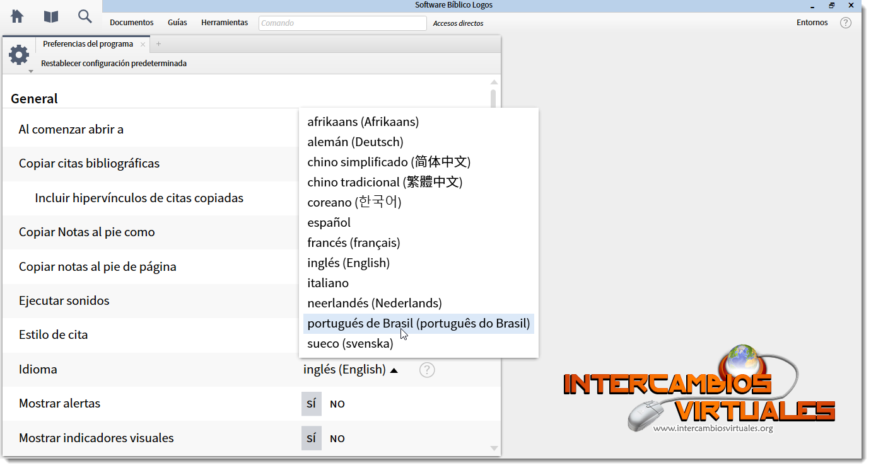This screenshot has height=468, width=871.
Task: Click the help icon next to Idioma
Action: tap(427, 370)
